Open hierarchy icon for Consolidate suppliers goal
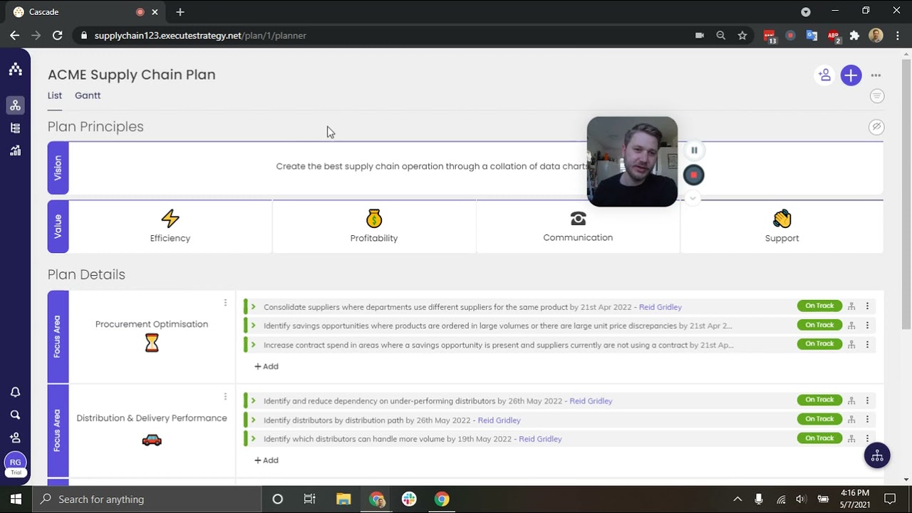 pyautogui.click(x=851, y=306)
